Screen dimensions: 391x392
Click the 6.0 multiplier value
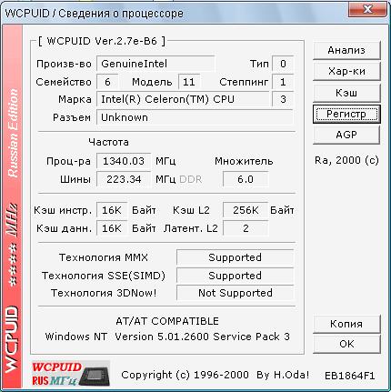tap(246, 179)
